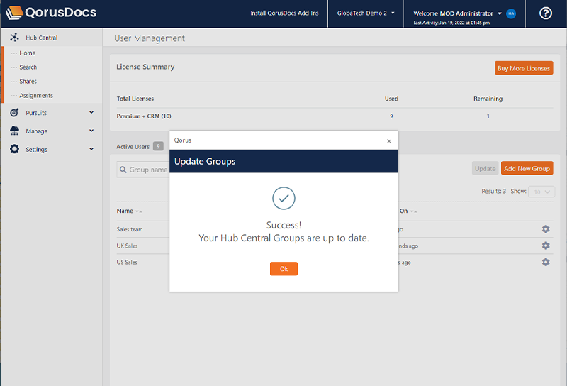Click Buy More Licenses button
567x386 pixels.
[x=524, y=68]
